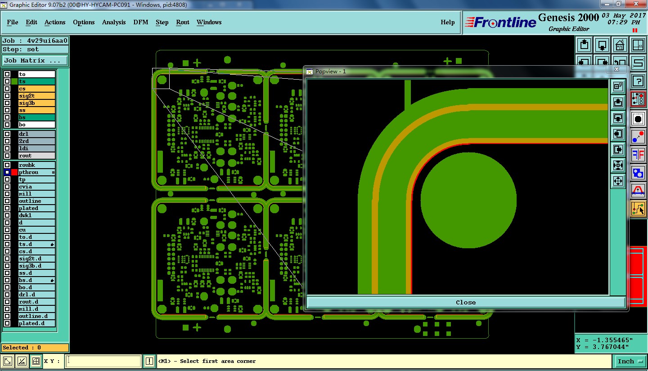The width and height of the screenshot is (648, 371).
Task: Expand the pthrou layer marker
Action: [53, 172]
